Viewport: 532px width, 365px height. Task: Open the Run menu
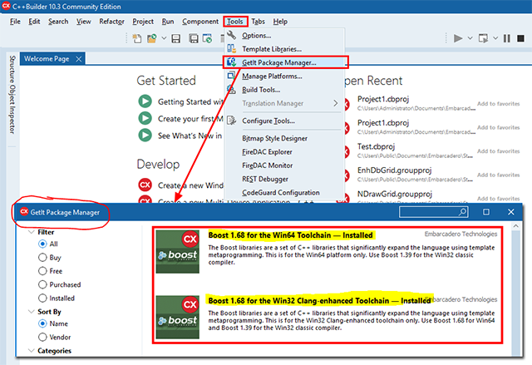point(168,22)
